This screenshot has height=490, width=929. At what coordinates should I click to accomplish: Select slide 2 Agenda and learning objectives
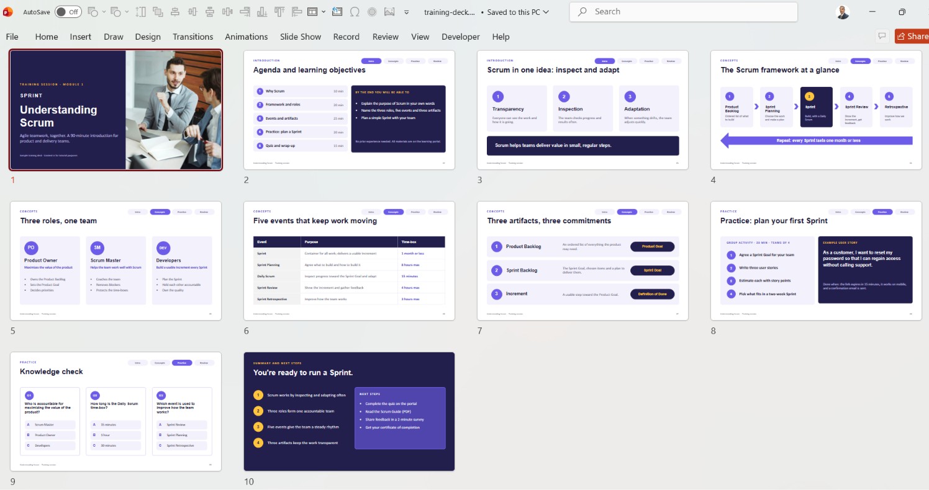(x=349, y=110)
